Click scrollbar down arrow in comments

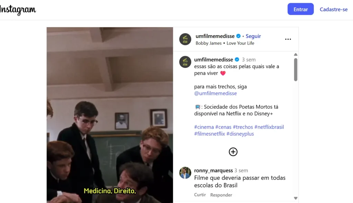tap(295, 198)
